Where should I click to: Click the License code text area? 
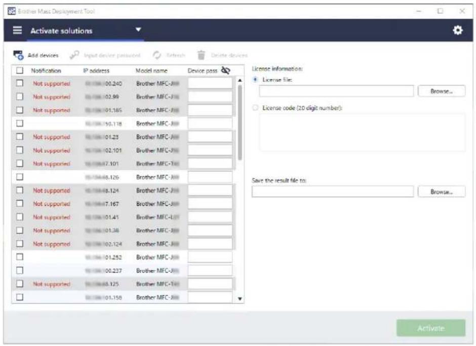coord(362,132)
